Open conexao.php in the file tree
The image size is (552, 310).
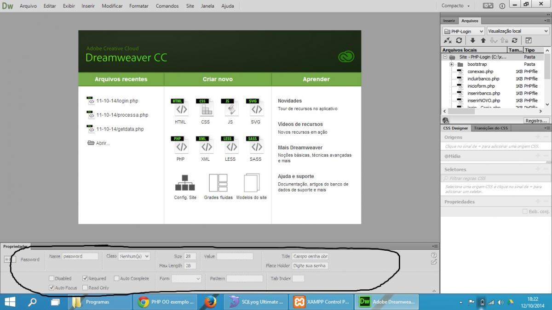point(480,72)
